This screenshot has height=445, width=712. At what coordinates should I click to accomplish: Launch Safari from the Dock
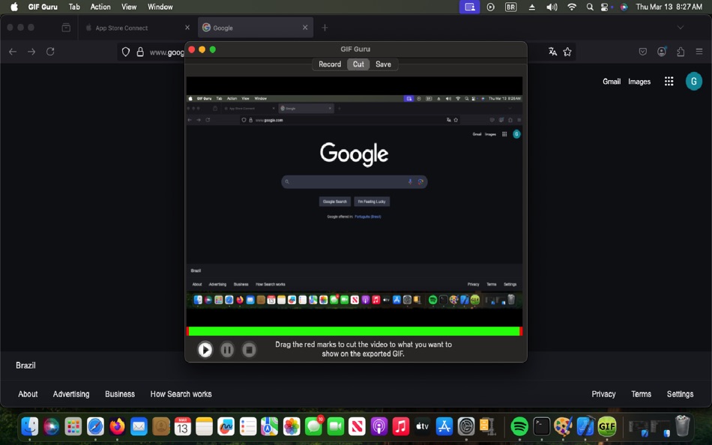(x=95, y=426)
